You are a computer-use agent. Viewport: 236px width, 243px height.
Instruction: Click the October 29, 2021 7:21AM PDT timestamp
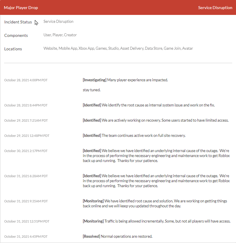pyautogui.click(x=26, y=120)
